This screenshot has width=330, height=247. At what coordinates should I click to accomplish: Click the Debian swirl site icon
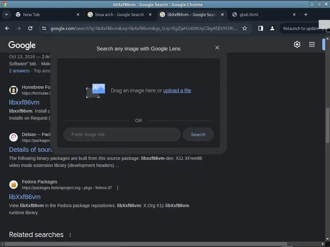point(14,137)
